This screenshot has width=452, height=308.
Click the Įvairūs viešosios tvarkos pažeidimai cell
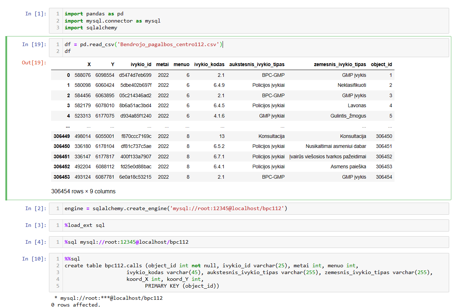328,157
